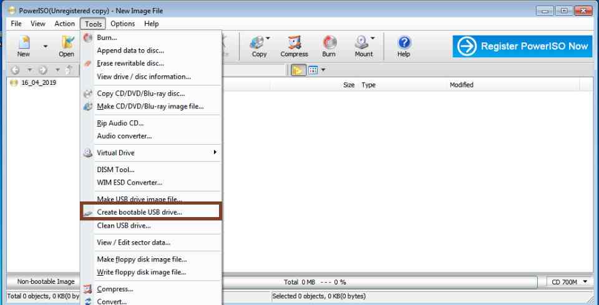Open the Action menu

[x=64, y=24]
